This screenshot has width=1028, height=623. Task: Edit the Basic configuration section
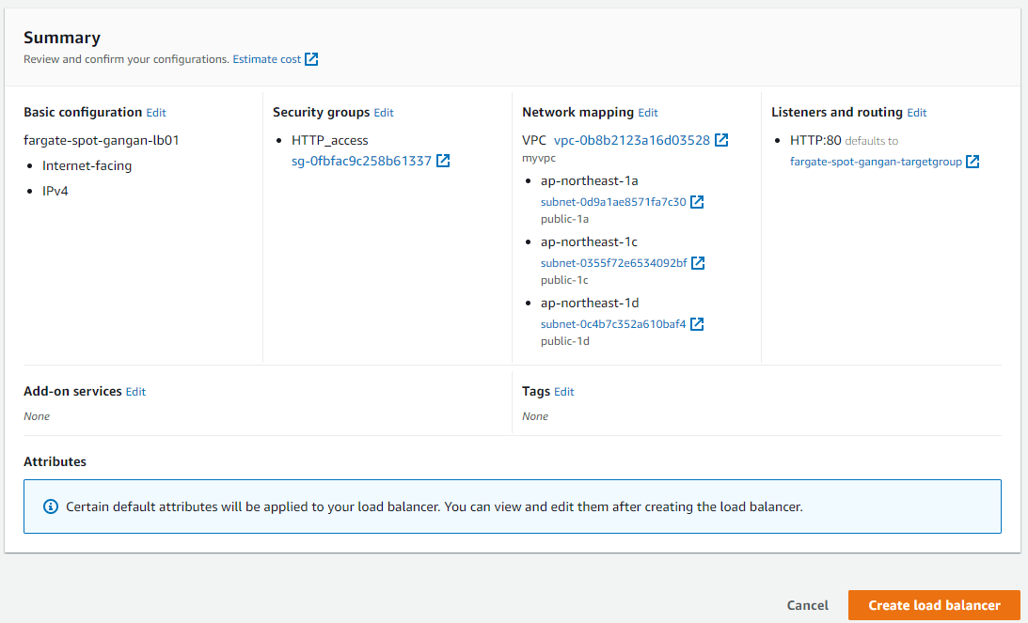tap(156, 113)
